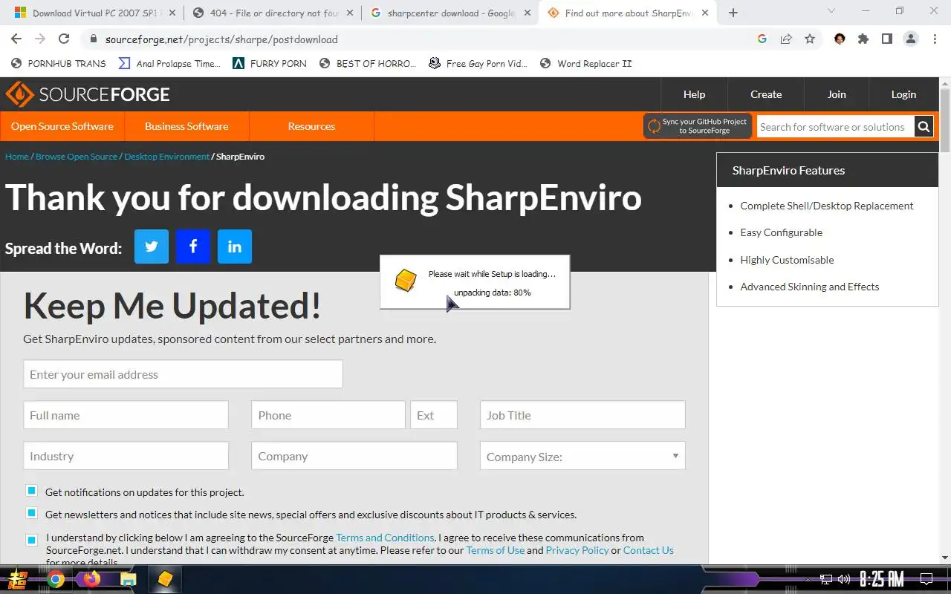Click Sync your GitHub Project button
Viewport: 951px width, 594px height.
coord(698,126)
